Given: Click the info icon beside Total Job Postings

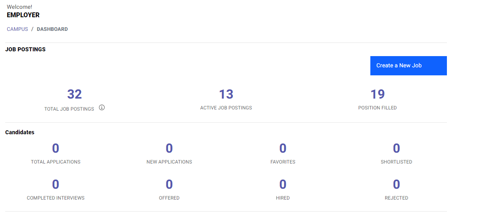Looking at the screenshot, I should coord(102,107).
